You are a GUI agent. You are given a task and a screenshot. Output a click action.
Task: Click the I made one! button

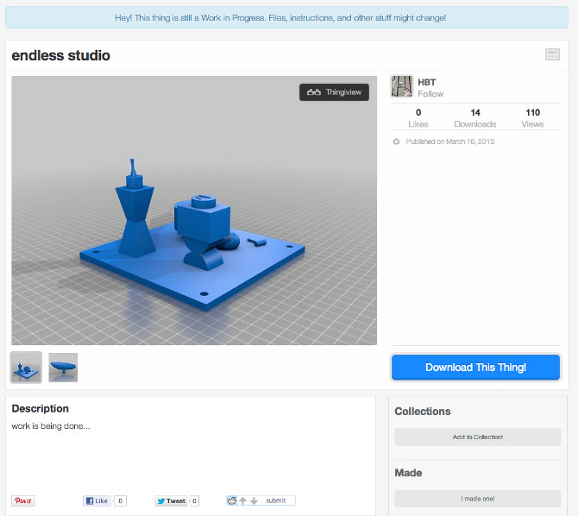tap(477, 499)
